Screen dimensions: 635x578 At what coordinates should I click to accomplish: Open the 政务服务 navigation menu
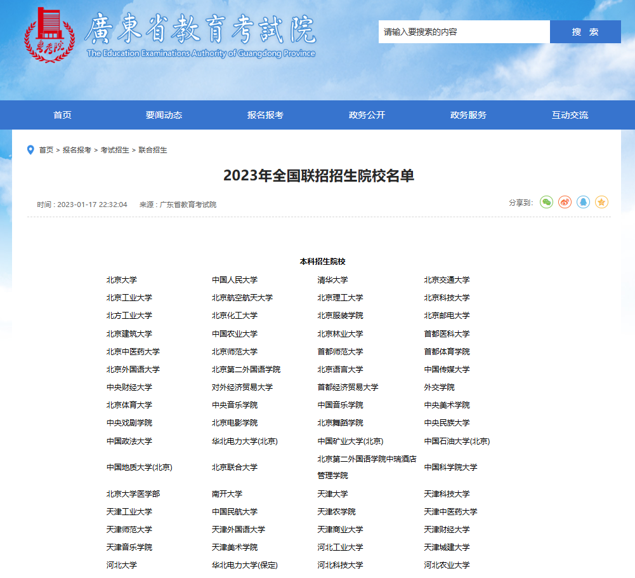[468, 115]
